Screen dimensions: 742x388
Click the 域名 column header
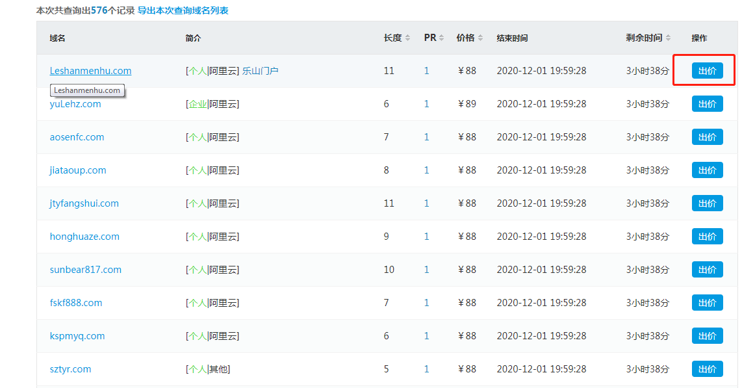58,38
